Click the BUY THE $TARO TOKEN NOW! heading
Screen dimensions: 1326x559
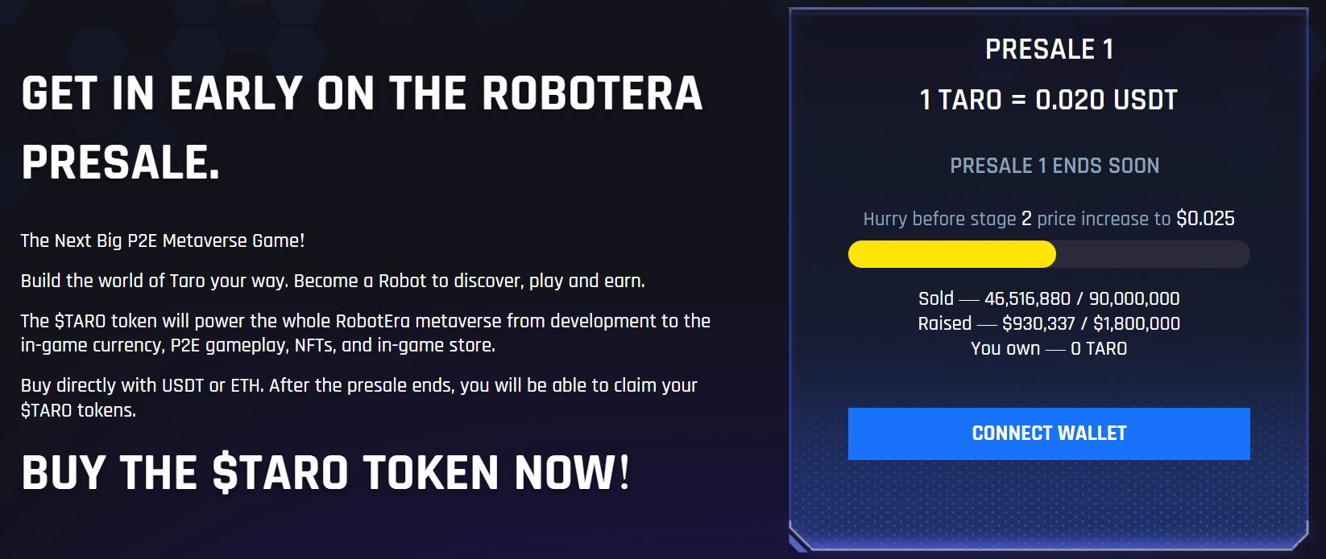(325, 472)
